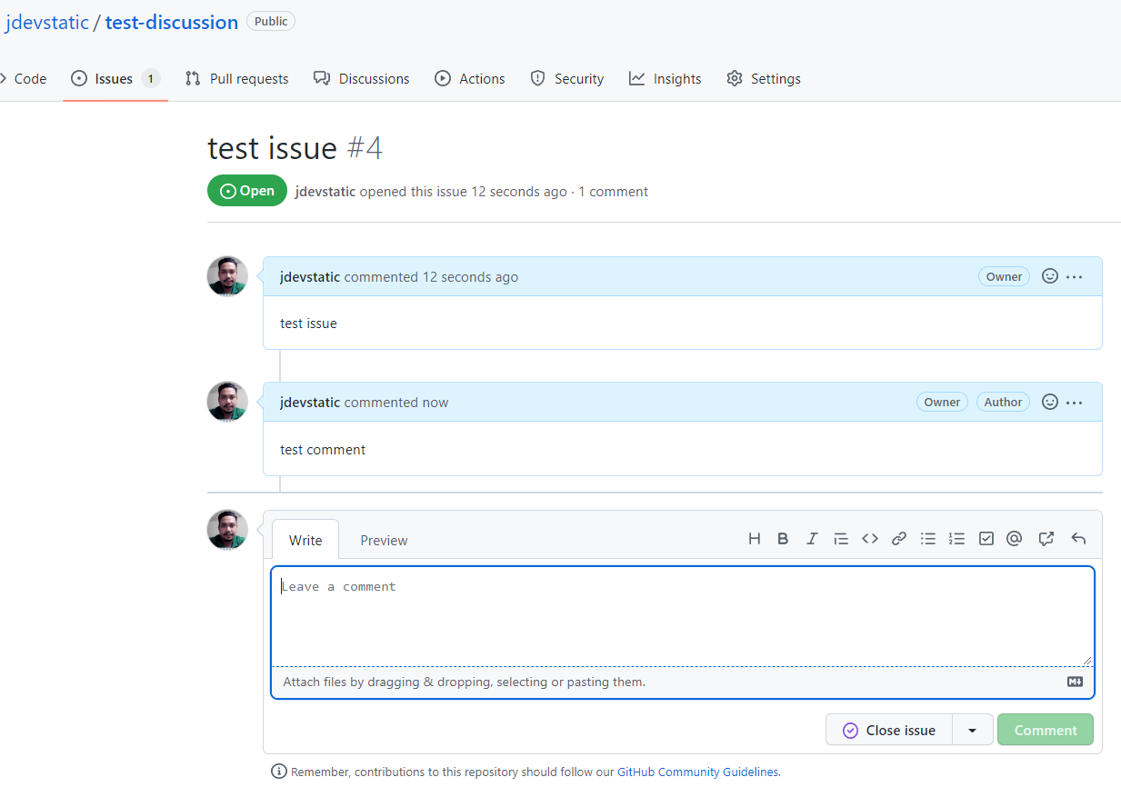Open options menu on 'test comment' comment

[x=1075, y=403]
